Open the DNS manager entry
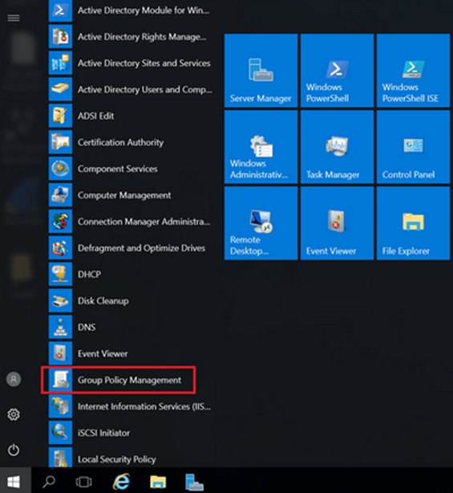Viewport: 453px width, 493px height. (x=131, y=328)
